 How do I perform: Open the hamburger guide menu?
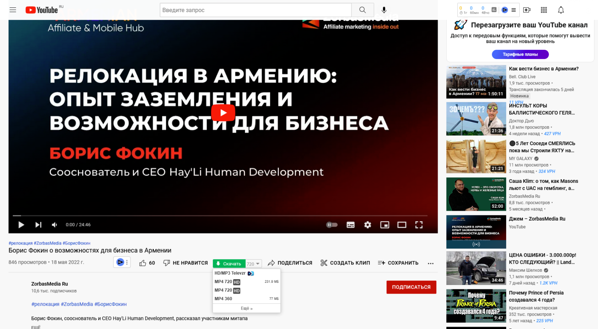[13, 10]
